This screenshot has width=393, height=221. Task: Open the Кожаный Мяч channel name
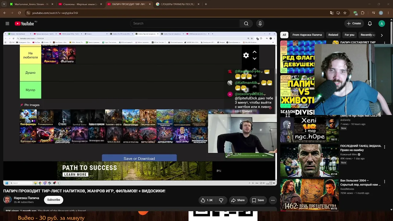348,154
